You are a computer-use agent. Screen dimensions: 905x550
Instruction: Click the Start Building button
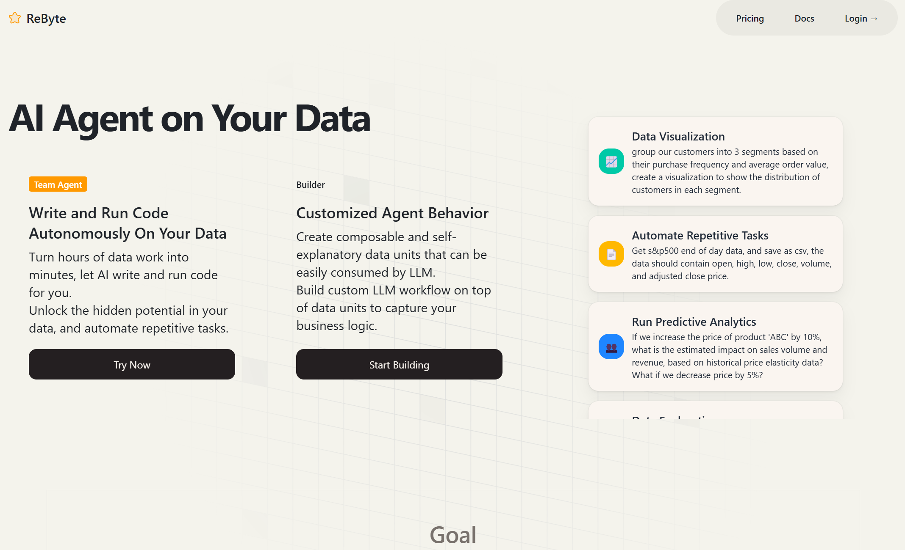click(399, 365)
